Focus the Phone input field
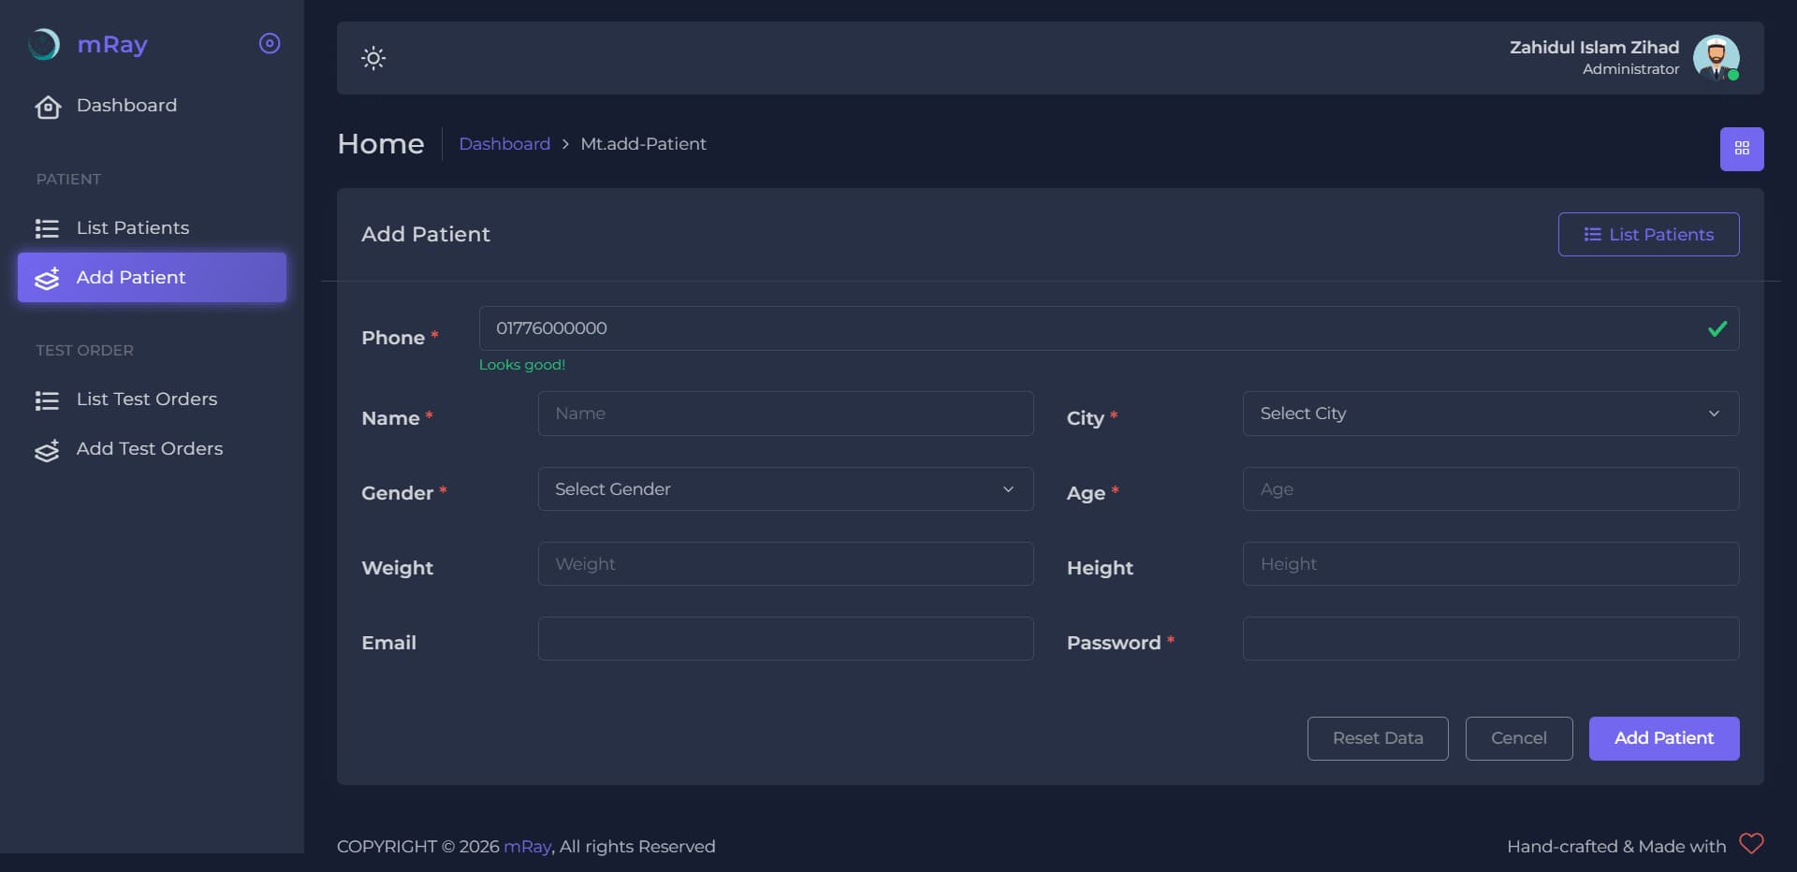Image resolution: width=1797 pixels, height=872 pixels. coord(1109,328)
